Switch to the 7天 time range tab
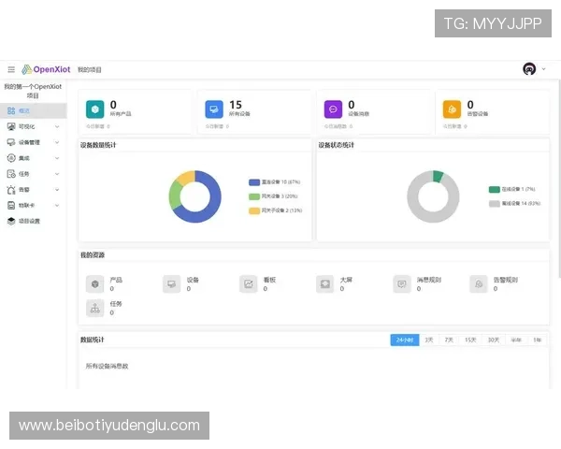Viewport: 561px width, 449px height. coord(449,340)
